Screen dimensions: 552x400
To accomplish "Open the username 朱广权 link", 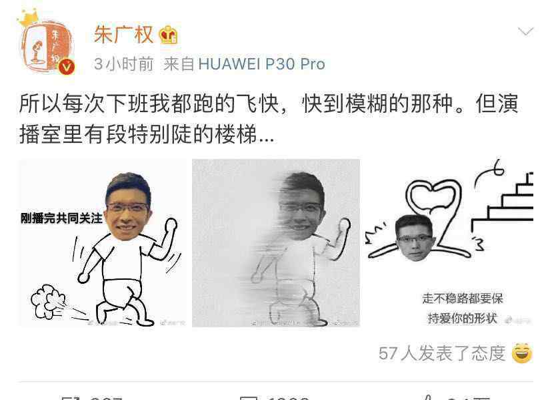I will coord(123,35).
